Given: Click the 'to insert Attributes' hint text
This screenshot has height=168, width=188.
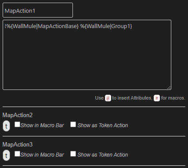Looking at the screenshot, I should [x=132, y=98].
